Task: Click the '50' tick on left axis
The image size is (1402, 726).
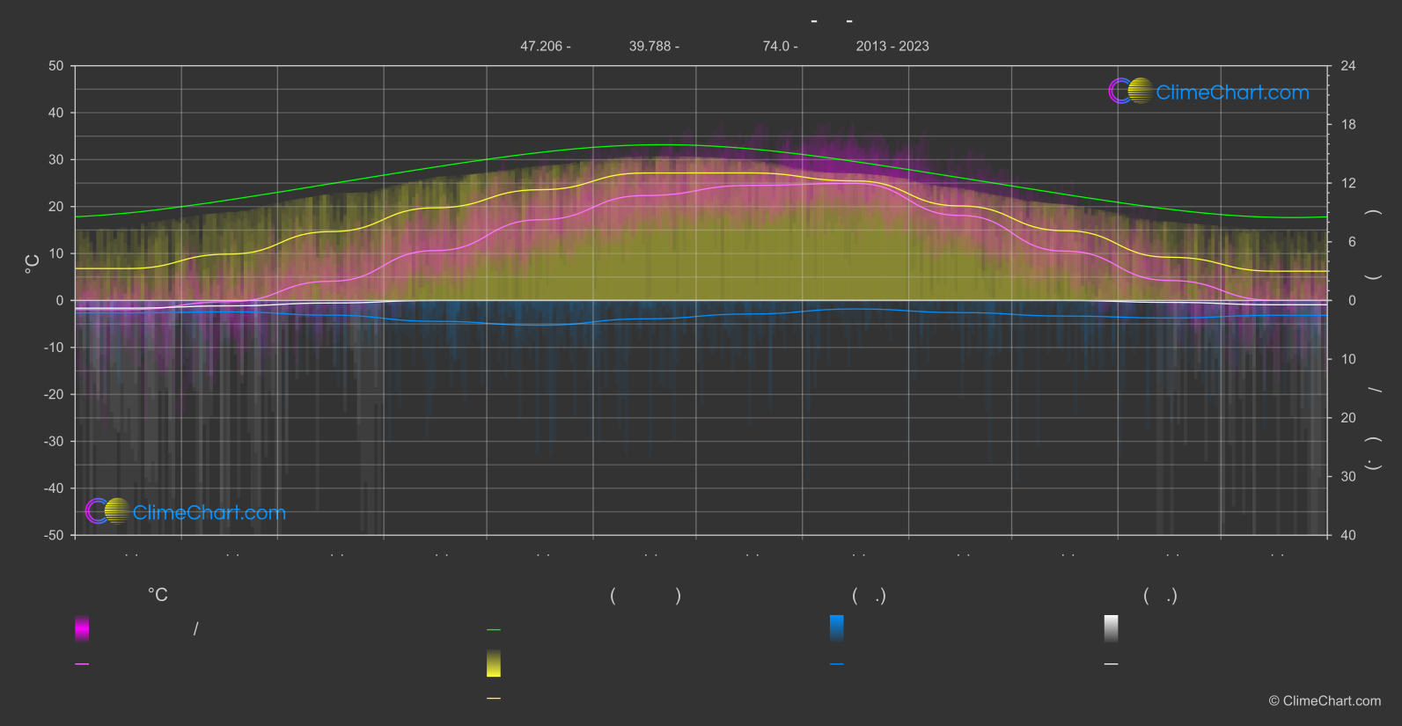Action: click(56, 66)
